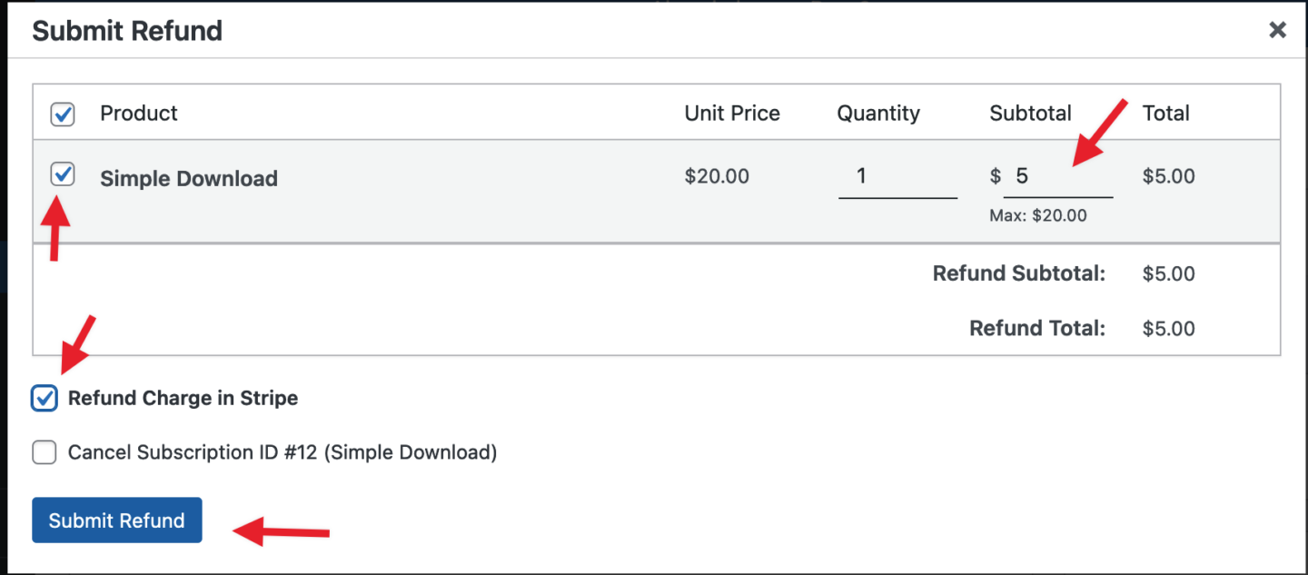Click the $20.00 unit price value
1308x575 pixels.
pyautogui.click(x=717, y=175)
